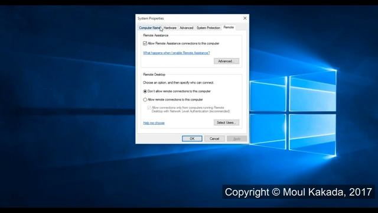The height and width of the screenshot is (213, 378).
Task: Click the Remote Assistance group label
Action: [x=156, y=35]
